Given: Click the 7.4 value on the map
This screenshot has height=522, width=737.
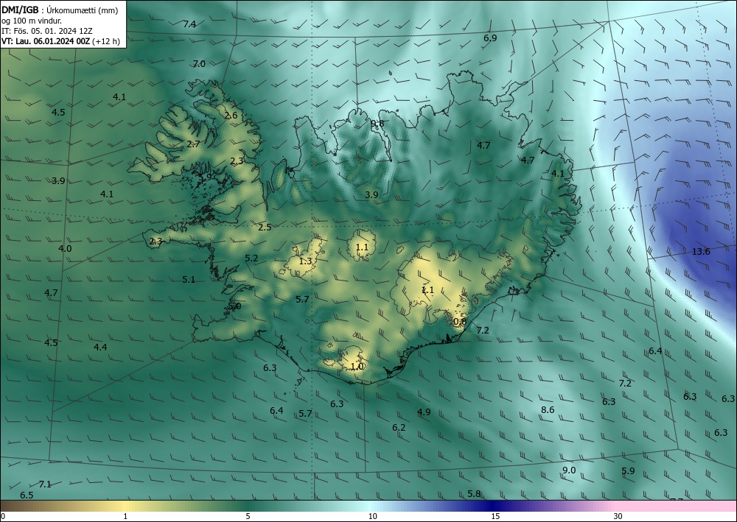Looking at the screenshot, I should pyautogui.click(x=190, y=24).
